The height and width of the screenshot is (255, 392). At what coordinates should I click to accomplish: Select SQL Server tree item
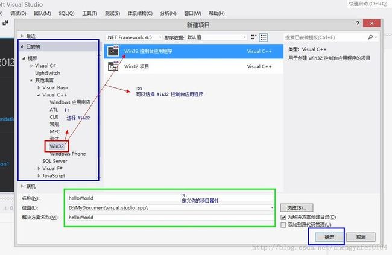55,161
